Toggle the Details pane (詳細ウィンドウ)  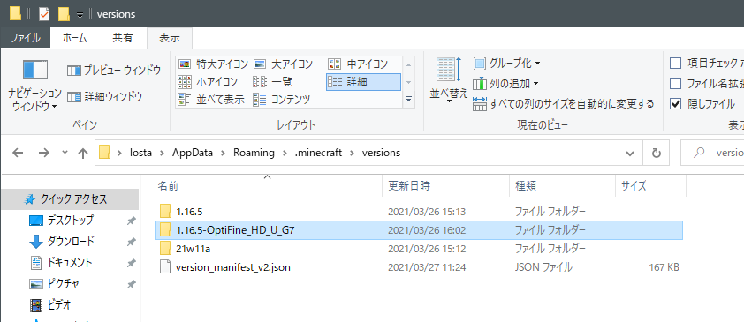[105, 97]
